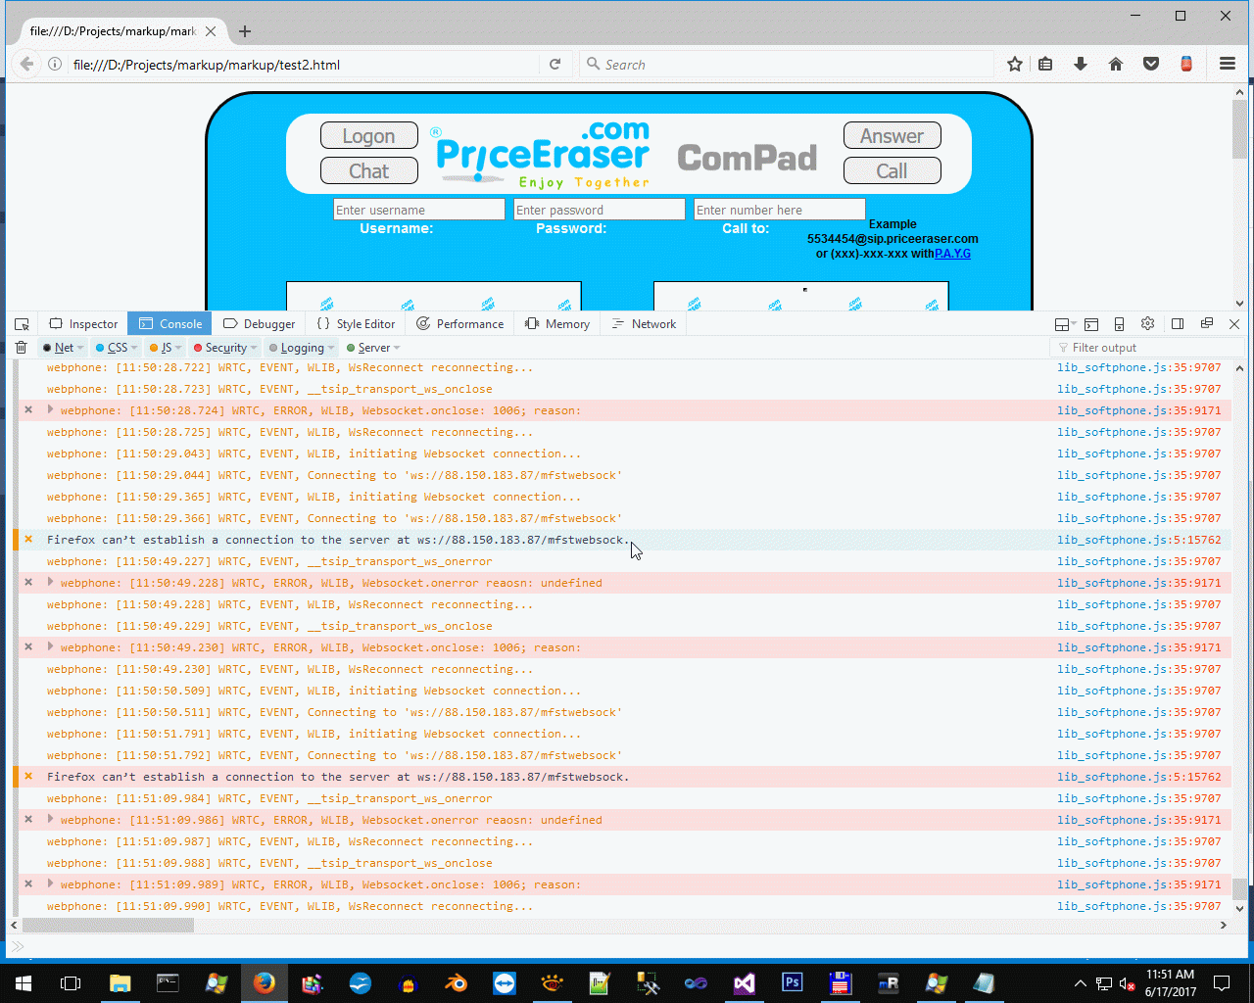Open the Server filter dropdown arrow
Viewport: 1254px width, 1003px height.
pyautogui.click(x=397, y=348)
